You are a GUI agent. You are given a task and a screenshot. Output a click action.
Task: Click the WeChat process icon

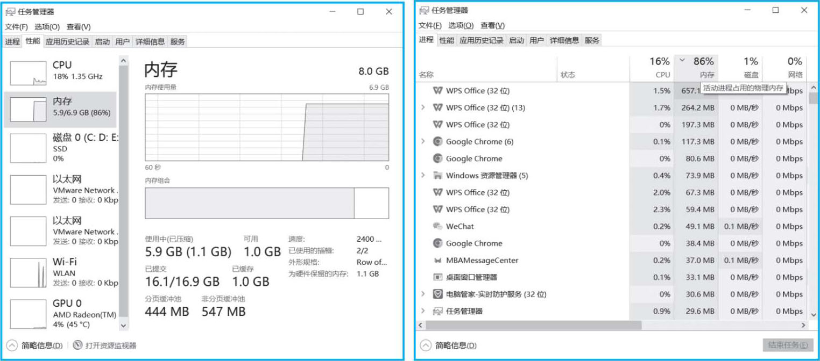tap(438, 227)
